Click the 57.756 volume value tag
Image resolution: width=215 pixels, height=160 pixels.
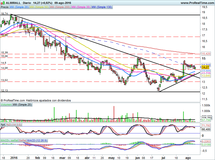[x=206, y=120]
